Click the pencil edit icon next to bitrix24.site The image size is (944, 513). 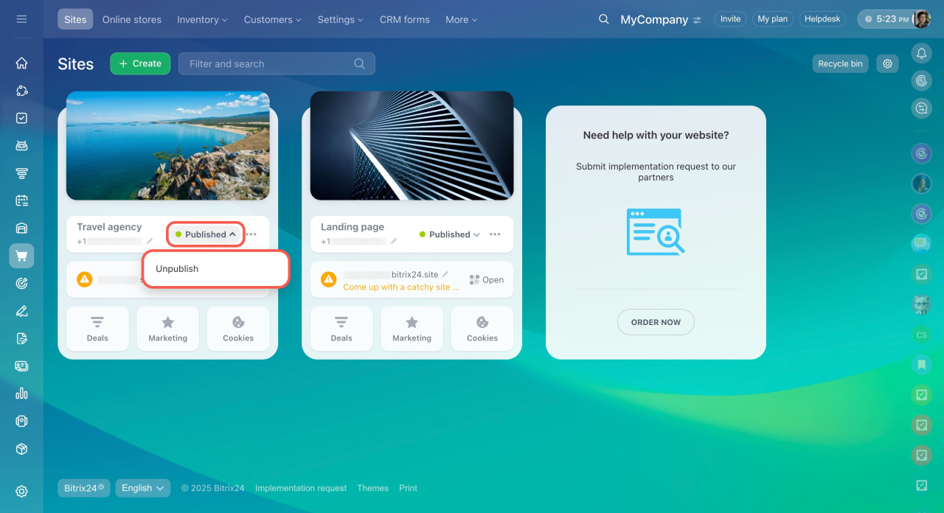click(x=445, y=274)
